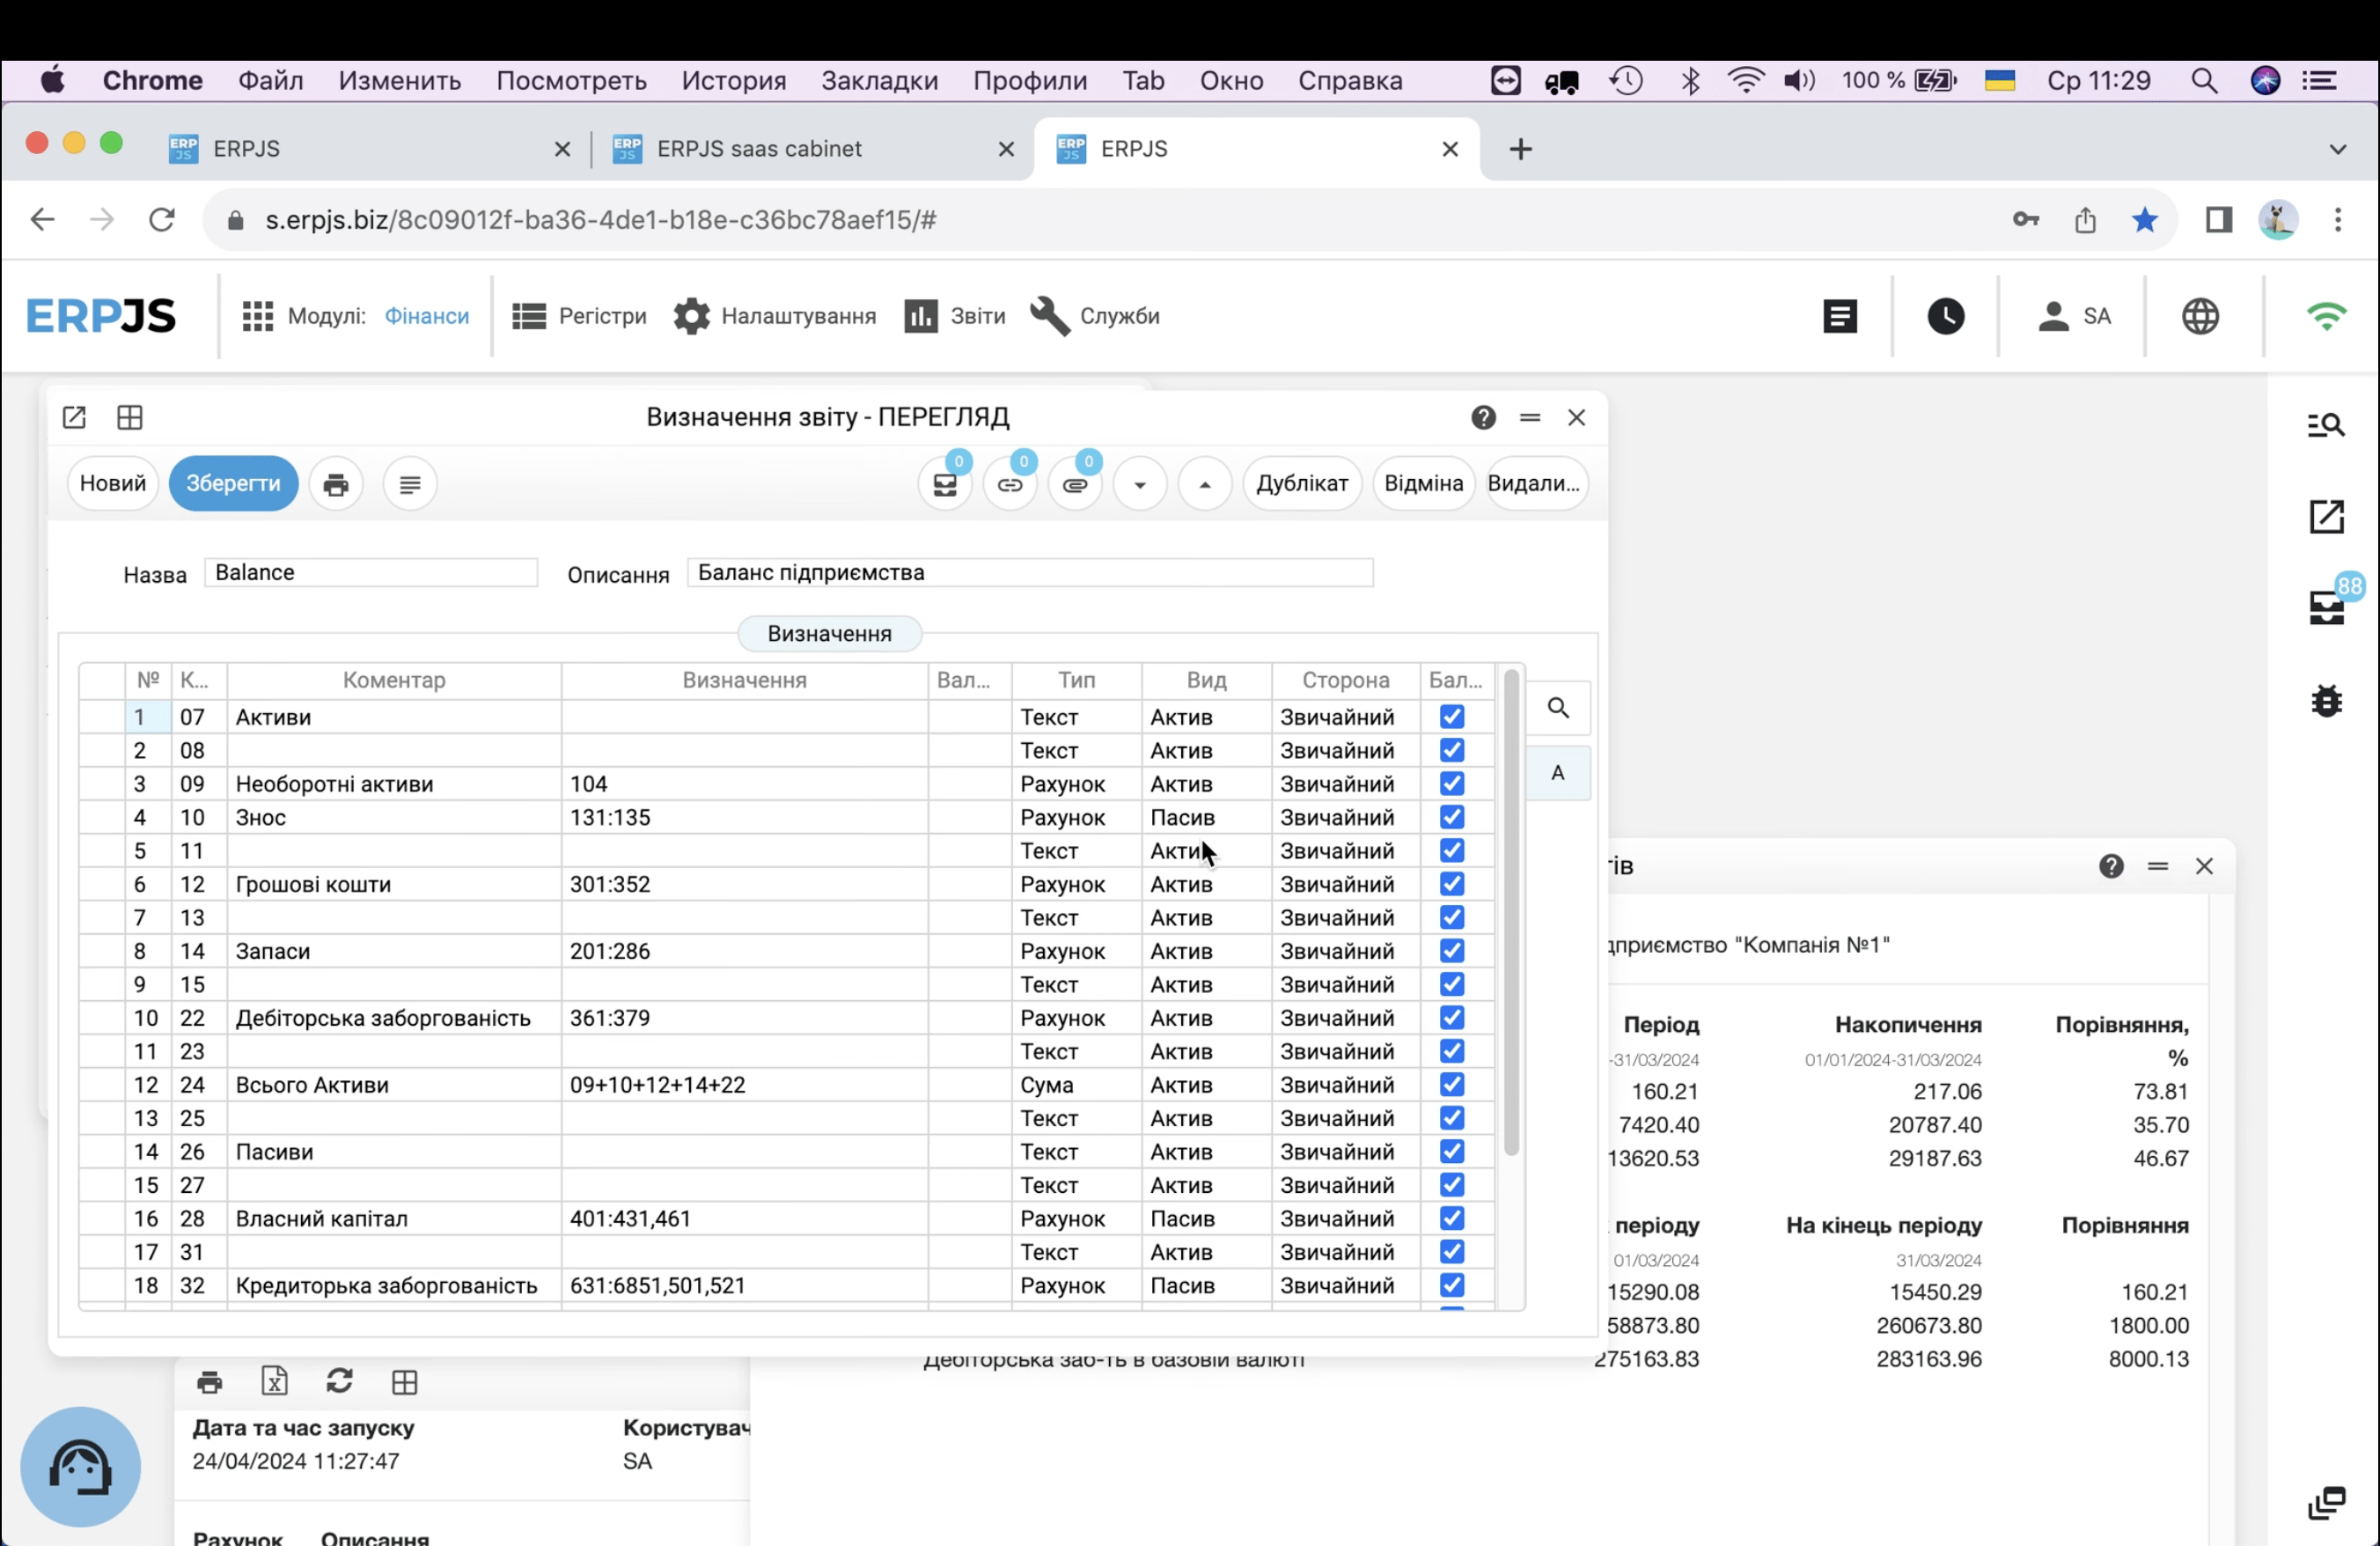Open the bug report icon in sidebar

[x=2326, y=701]
